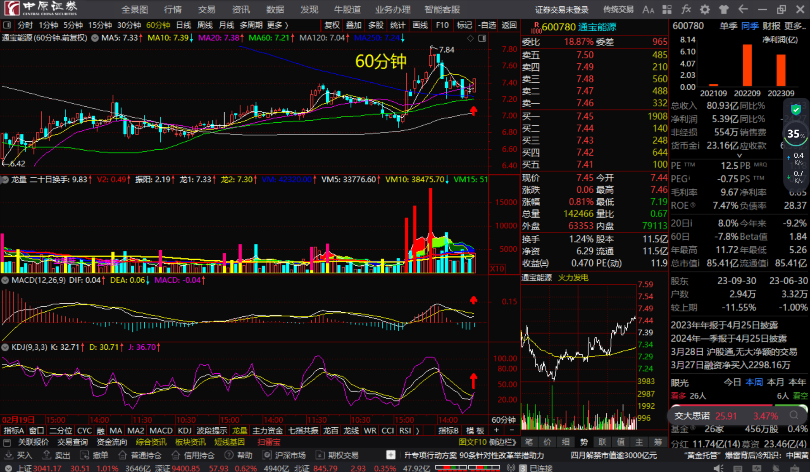This screenshot has height=472, width=810.
Task: Open the settings gear icon
Action: point(705,10)
